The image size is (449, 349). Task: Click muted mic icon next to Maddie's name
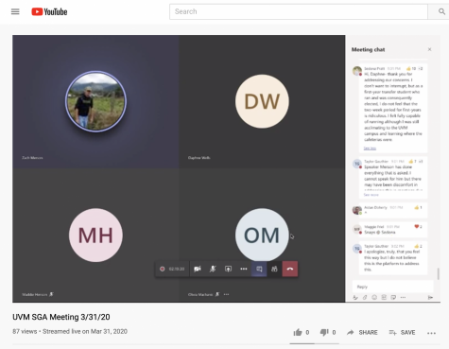coord(51,294)
